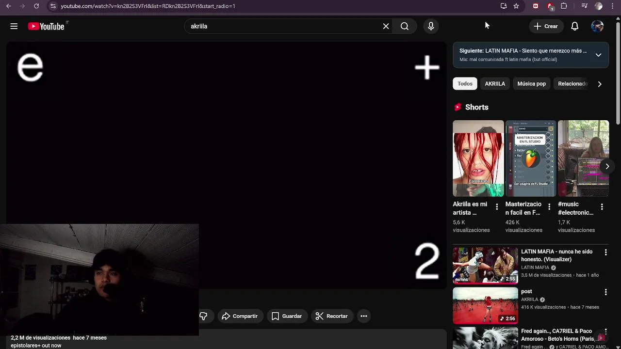
Task: Select the AKRIILA filter chip
Action: pyautogui.click(x=495, y=83)
